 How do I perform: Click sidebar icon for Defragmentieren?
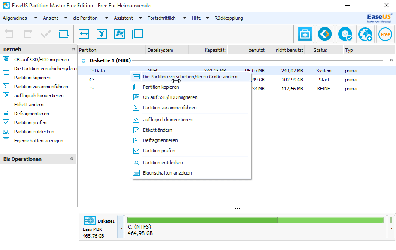pos(6,113)
